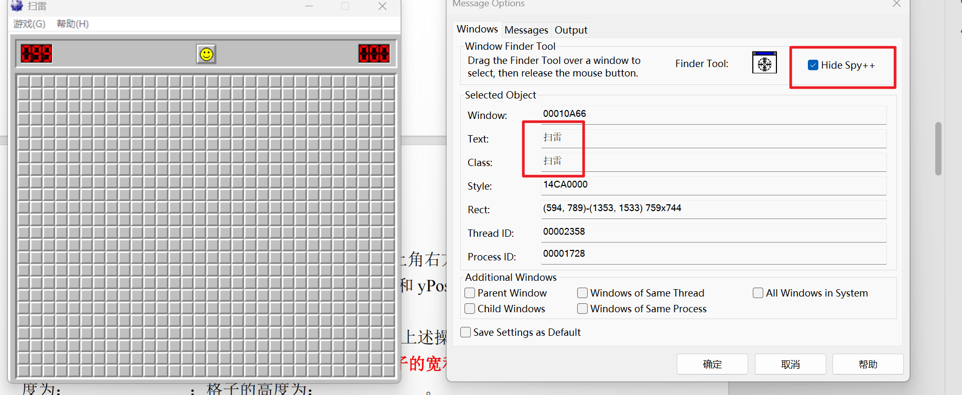Screen dimensions: 962x395
Task: Click the Minesweeper app icon in title bar
Action: (x=17, y=6)
